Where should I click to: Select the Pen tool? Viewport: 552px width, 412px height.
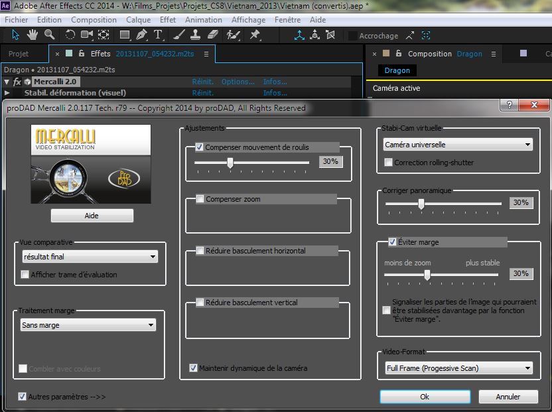(x=141, y=35)
